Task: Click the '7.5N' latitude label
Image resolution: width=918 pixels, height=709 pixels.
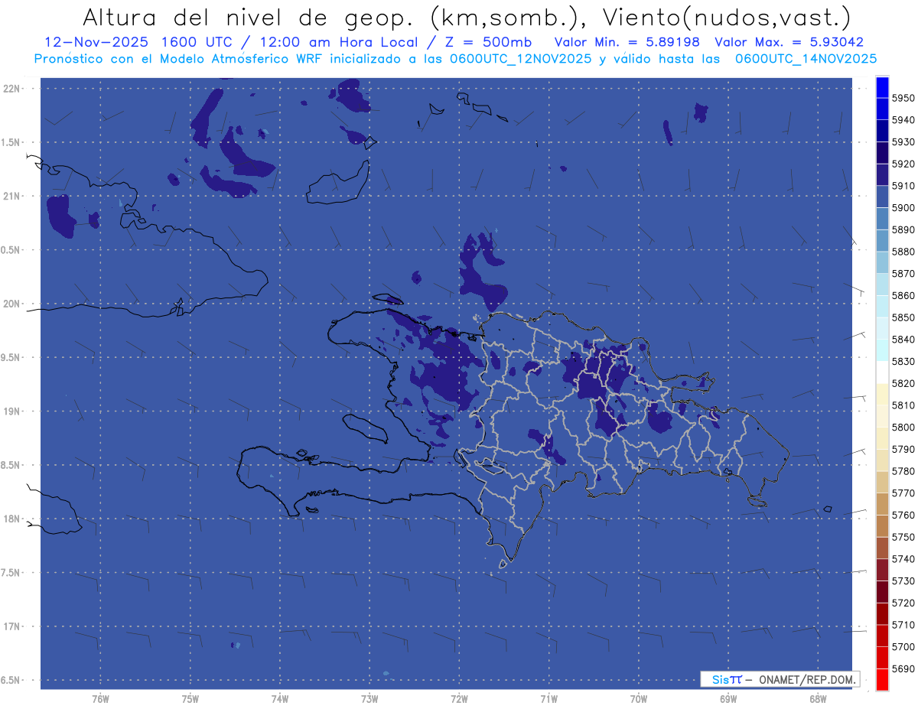Action: pos(11,573)
